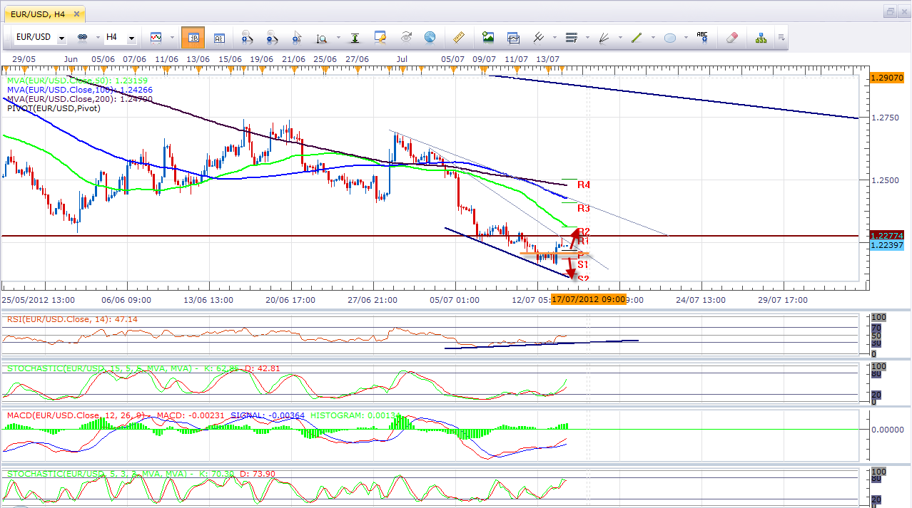The width and height of the screenshot is (912, 508).
Task: Expand the chart type dropdown arrow
Action: (x=171, y=38)
